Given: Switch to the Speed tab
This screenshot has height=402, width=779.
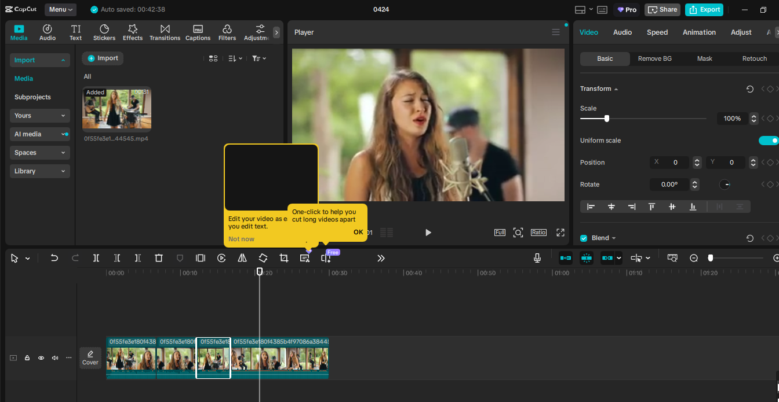Looking at the screenshot, I should point(657,32).
